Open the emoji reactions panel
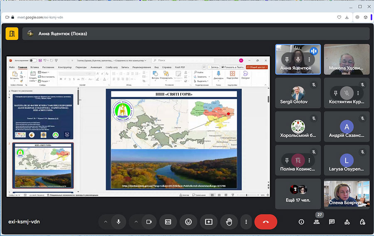The image size is (374, 236). 188,222
